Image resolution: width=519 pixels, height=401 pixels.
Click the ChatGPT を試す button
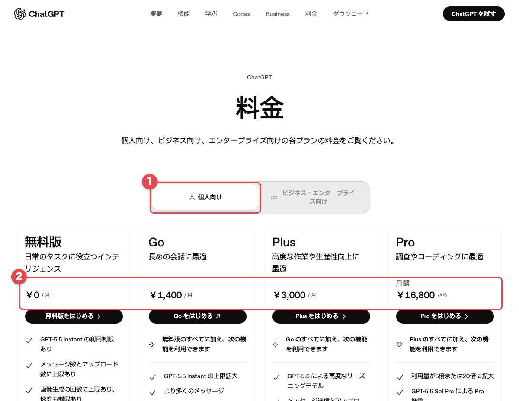coord(474,14)
